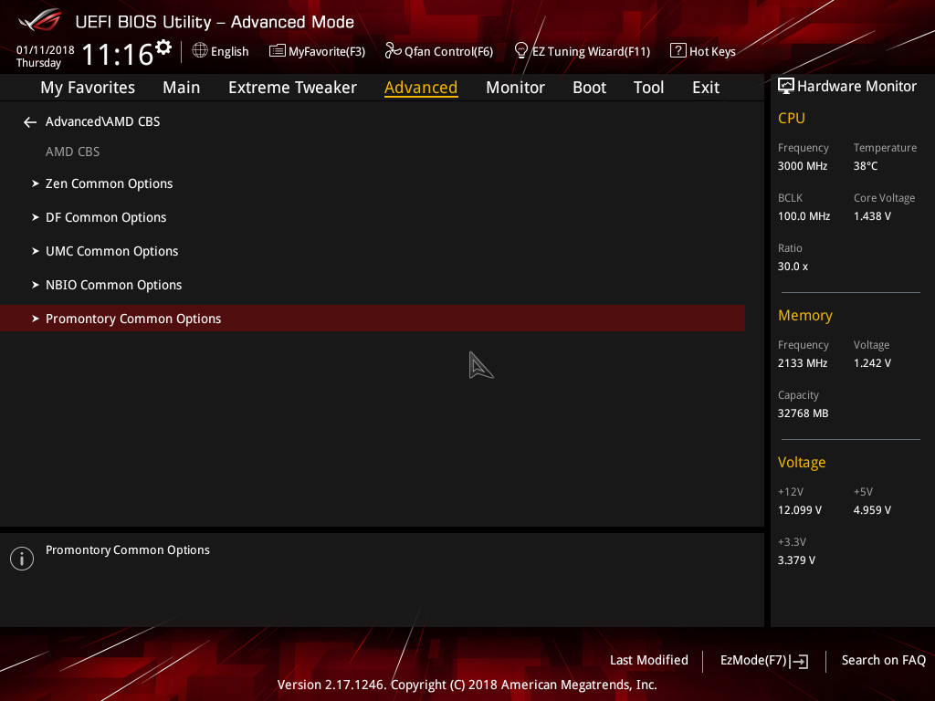The width and height of the screenshot is (935, 701).
Task: Click the 11:16 clock display
Action: (x=118, y=54)
